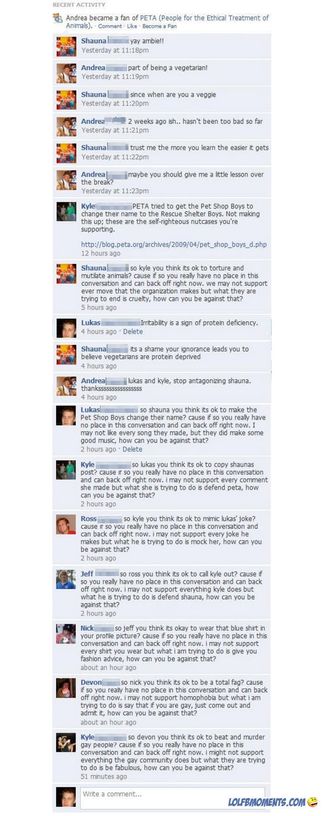Click Kyle's avatar next to PETA link comment
This screenshot has height=816, width=326.
(x=66, y=212)
